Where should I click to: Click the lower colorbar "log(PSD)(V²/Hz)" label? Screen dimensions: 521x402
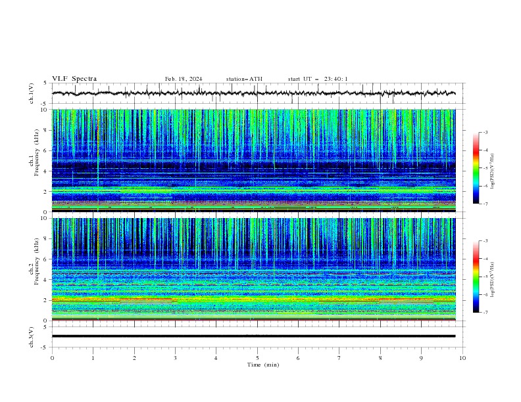(x=493, y=279)
